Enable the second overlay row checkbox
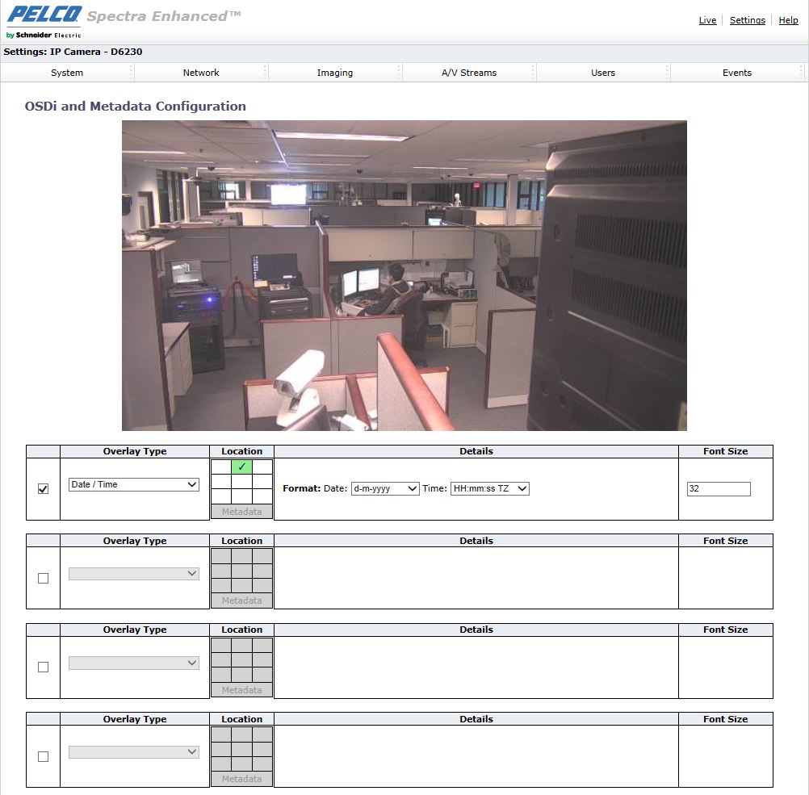The height and width of the screenshot is (795, 809). point(43,578)
